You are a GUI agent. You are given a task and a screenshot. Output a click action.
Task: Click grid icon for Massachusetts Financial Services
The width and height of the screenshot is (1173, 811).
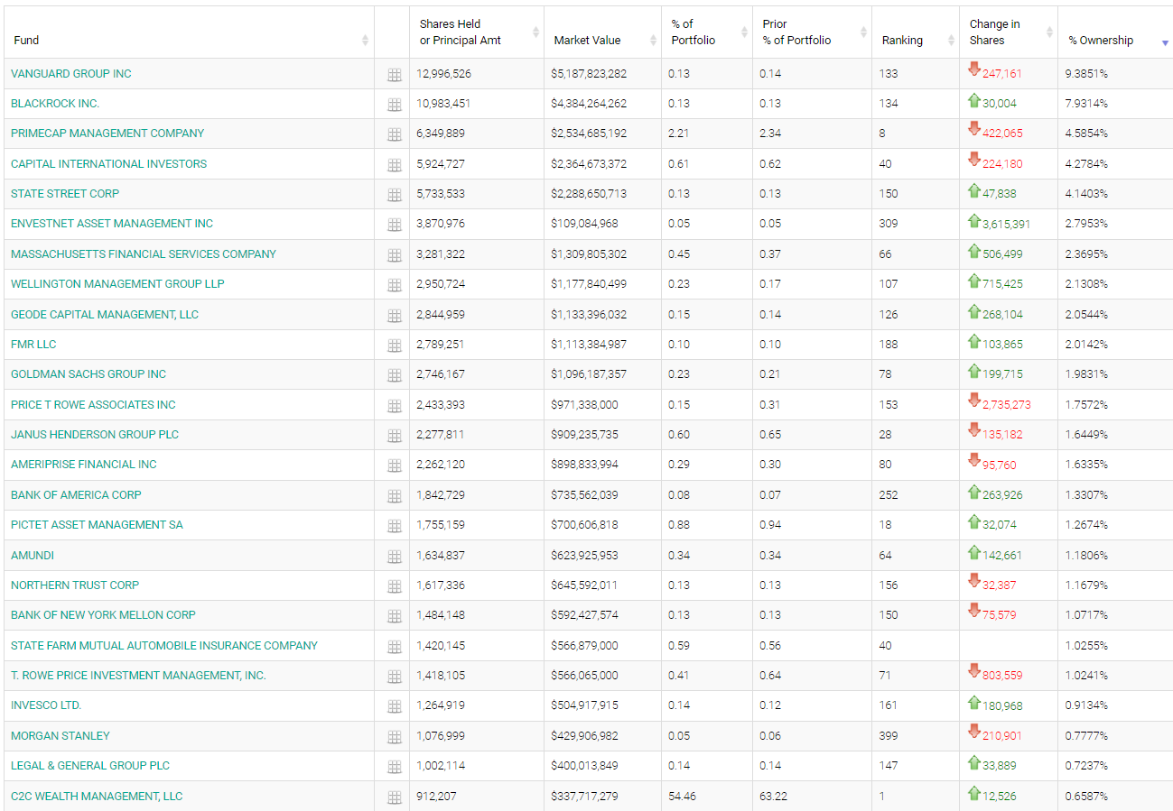point(394,255)
